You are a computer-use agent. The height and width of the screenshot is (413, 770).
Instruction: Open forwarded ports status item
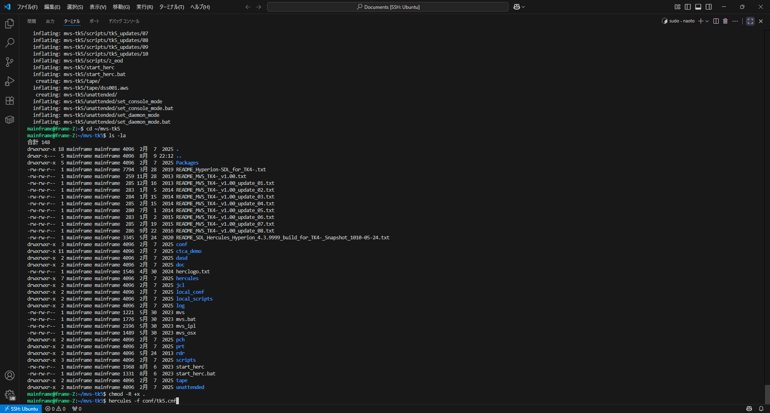77,409
